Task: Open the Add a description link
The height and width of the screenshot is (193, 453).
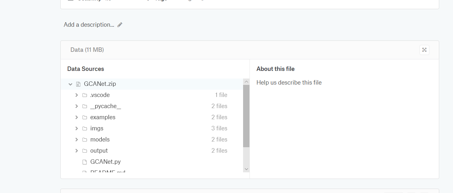Action: coord(89,25)
